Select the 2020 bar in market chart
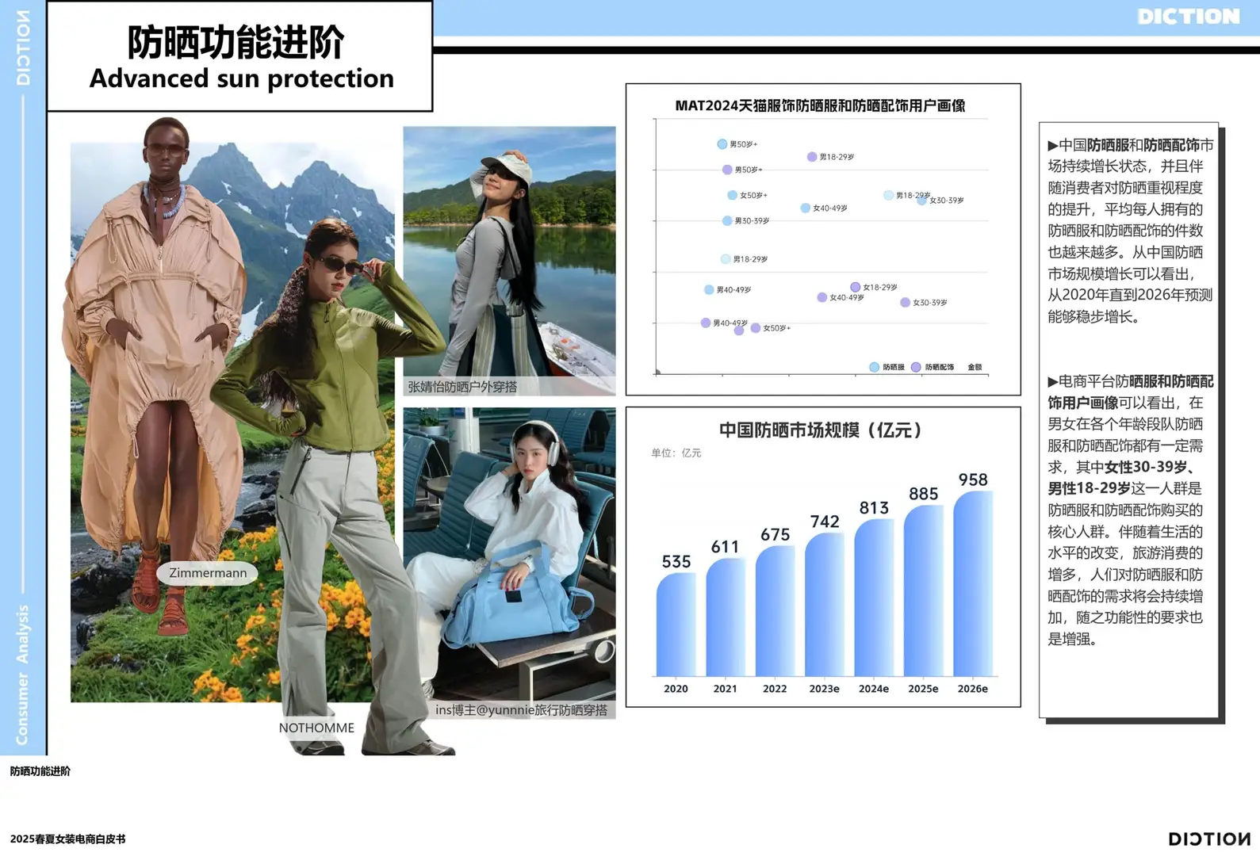1260x856 pixels. (676, 624)
